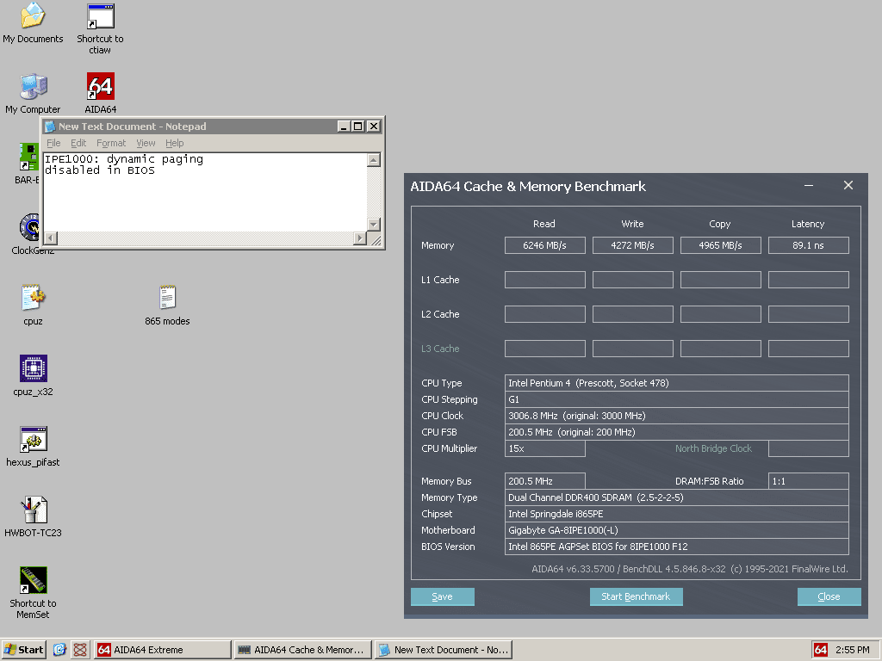Click the Notepad title bar icon
This screenshot has height=661, width=882.
[51, 127]
